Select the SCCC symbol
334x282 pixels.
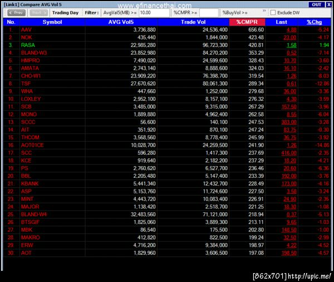(x=28, y=122)
